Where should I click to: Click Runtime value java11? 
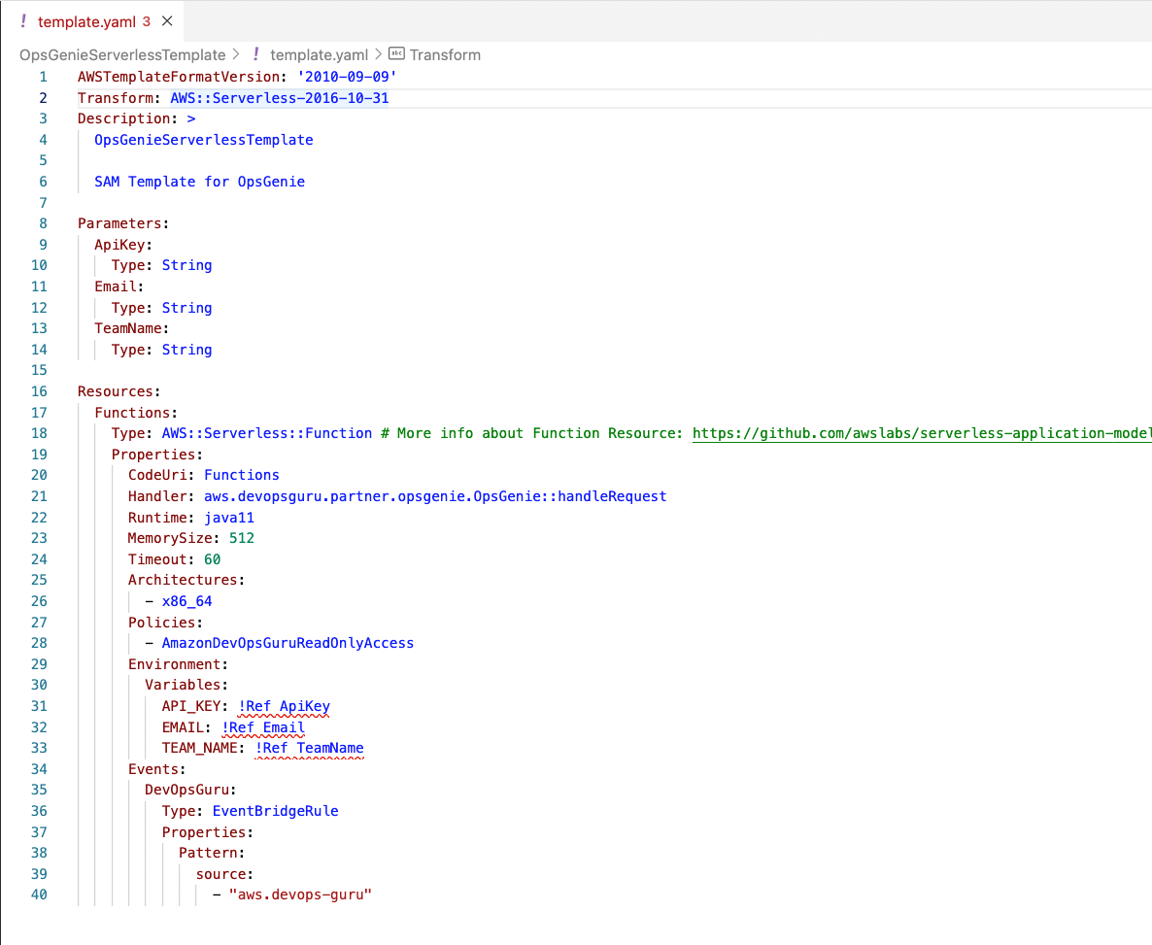pos(229,518)
